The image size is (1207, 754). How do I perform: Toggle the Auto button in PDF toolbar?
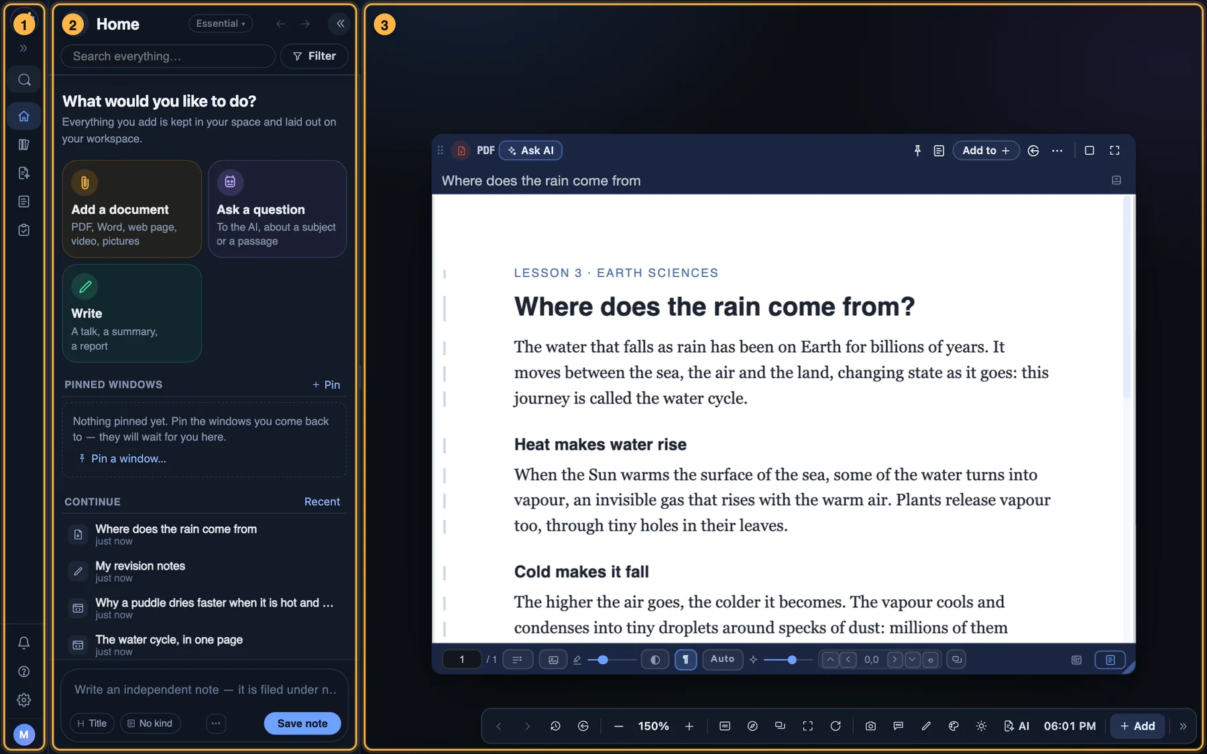click(x=722, y=659)
